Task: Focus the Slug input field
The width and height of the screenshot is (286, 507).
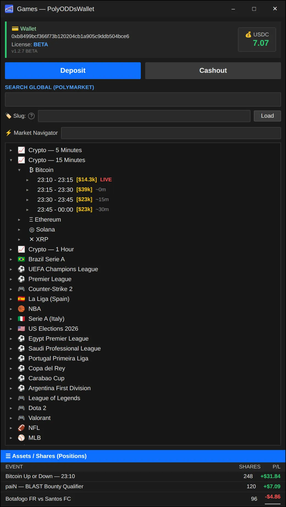Action: [x=144, y=116]
